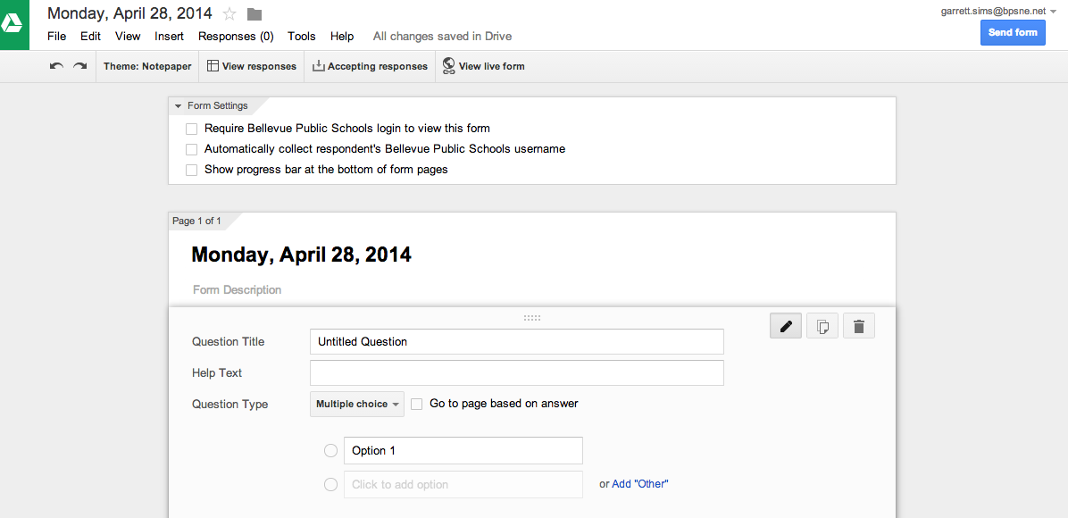The image size is (1068, 518).
Task: Click the redo arrow icon
Action: pos(80,66)
